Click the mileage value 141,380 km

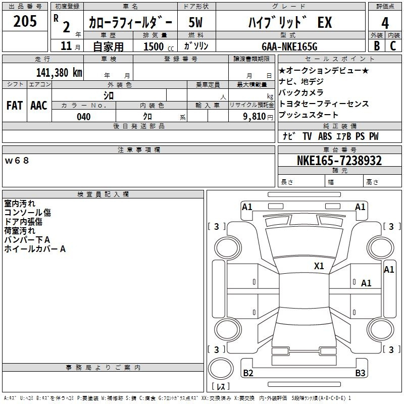pyautogui.click(x=59, y=72)
